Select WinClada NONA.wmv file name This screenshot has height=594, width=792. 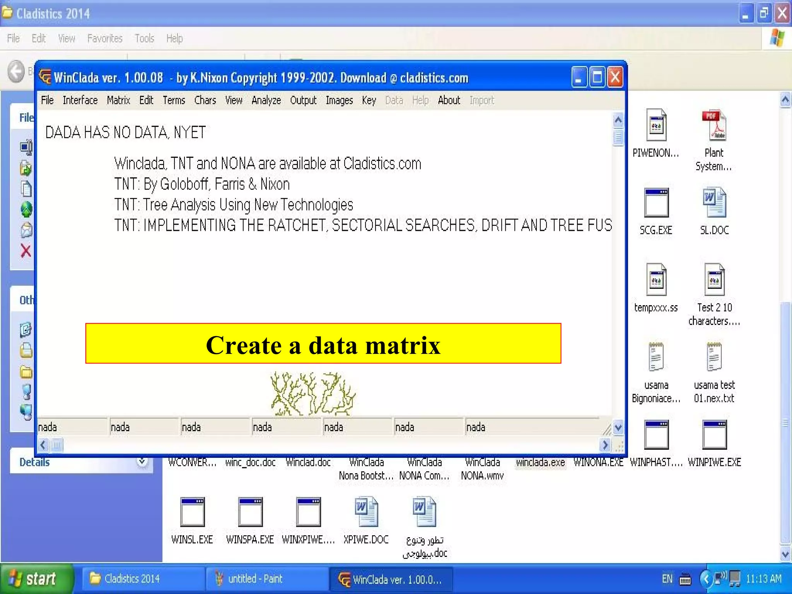coord(482,469)
